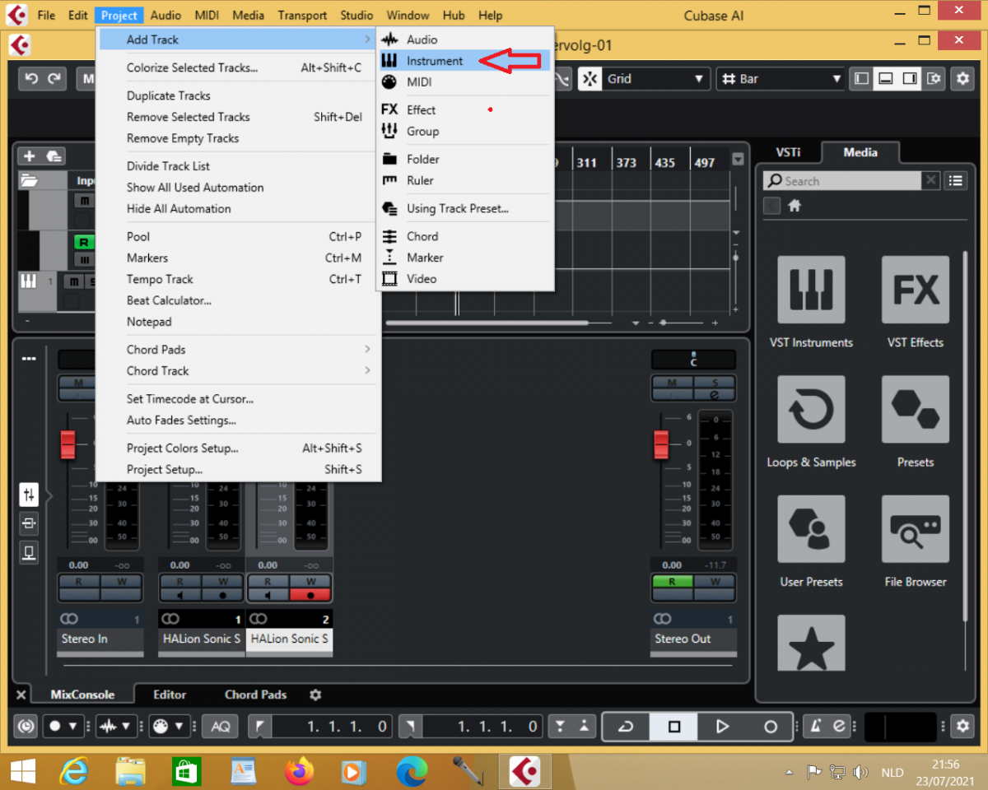Click the Stop button in transport

[673, 727]
